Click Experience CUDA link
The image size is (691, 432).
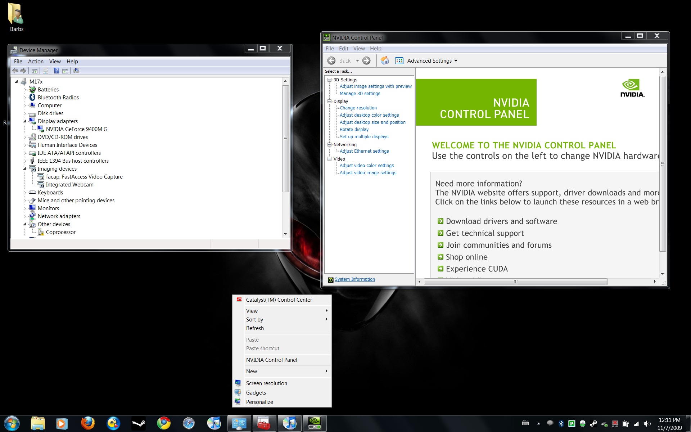point(477,269)
